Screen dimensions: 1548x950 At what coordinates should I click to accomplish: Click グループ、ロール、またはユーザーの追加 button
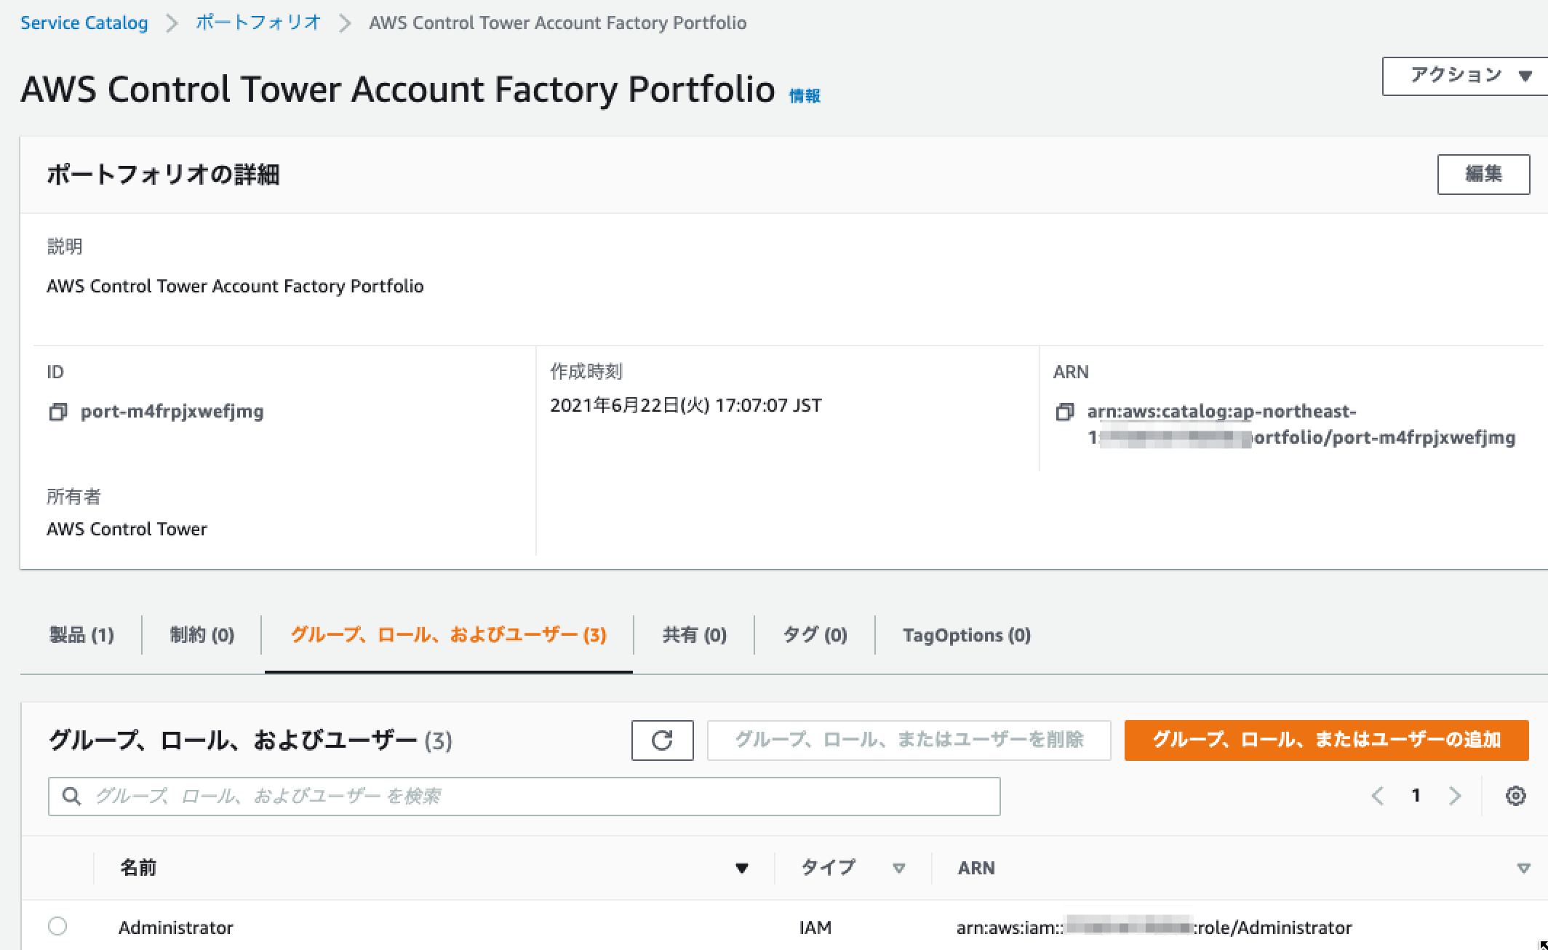point(1326,741)
